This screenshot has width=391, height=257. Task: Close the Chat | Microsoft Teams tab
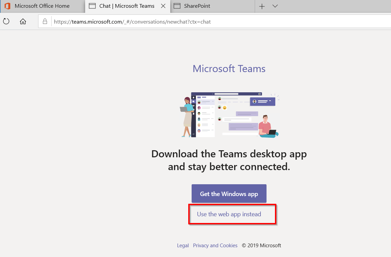point(163,6)
